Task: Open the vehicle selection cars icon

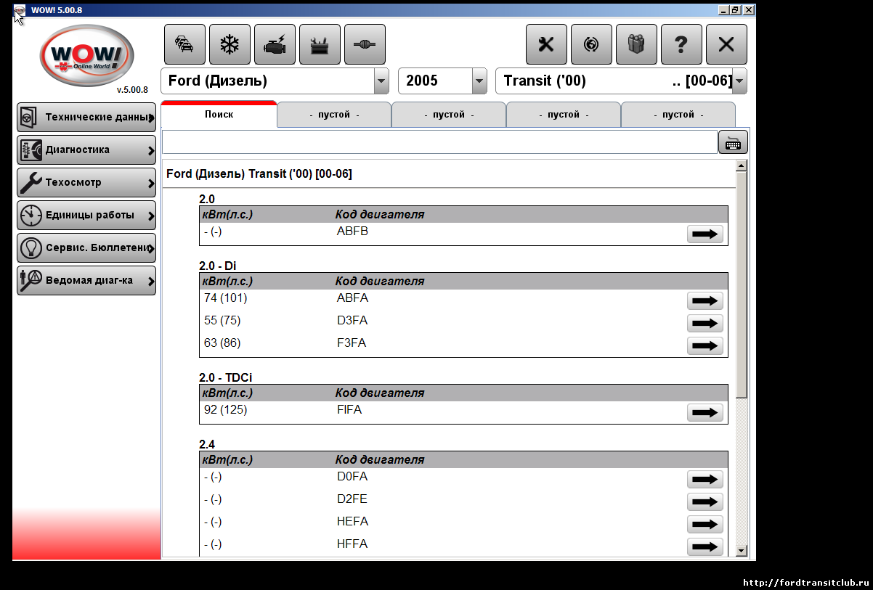Action: click(x=184, y=44)
